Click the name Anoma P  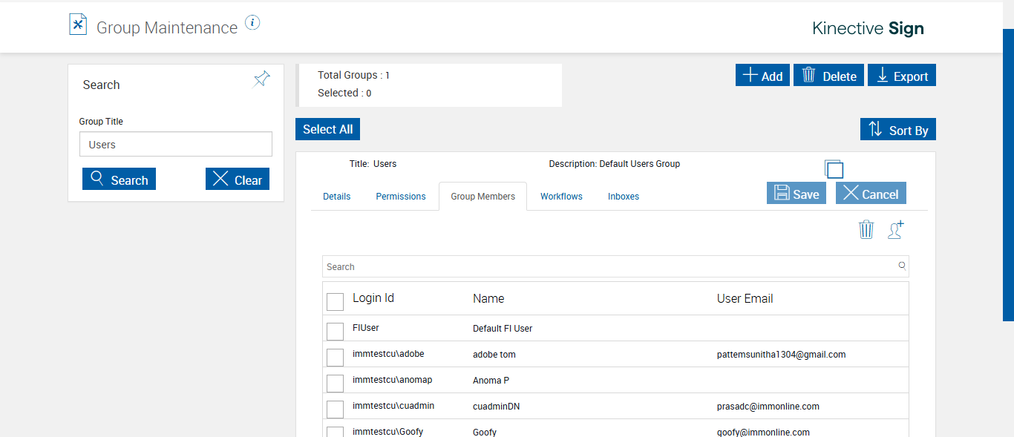pyautogui.click(x=491, y=381)
